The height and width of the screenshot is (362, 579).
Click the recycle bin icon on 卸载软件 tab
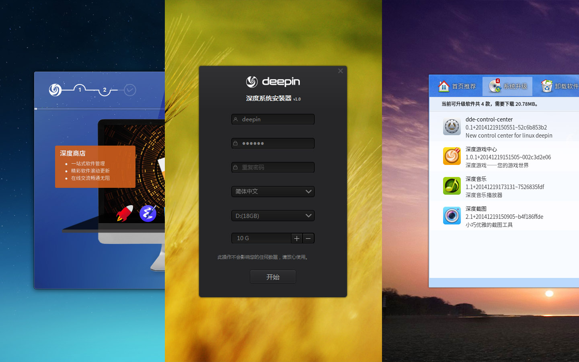click(547, 86)
